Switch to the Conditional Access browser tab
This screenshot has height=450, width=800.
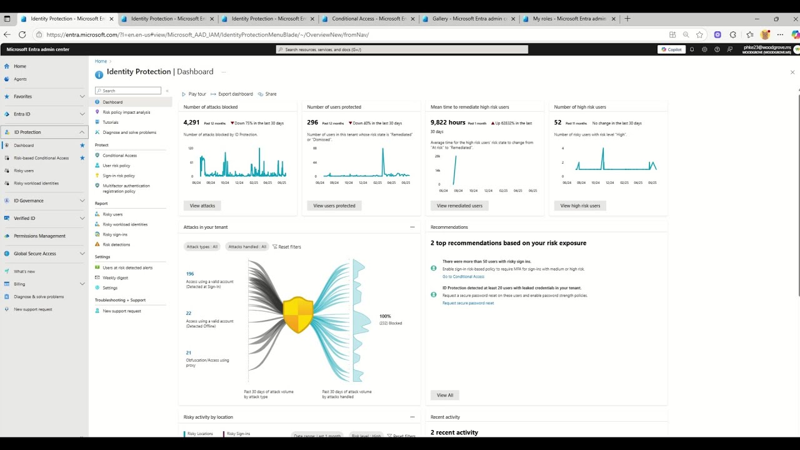pos(368,19)
